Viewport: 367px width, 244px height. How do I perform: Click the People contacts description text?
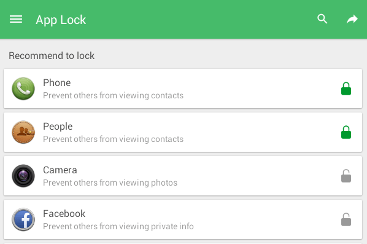pos(114,140)
